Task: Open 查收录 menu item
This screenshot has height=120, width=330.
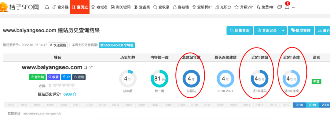Action: [161, 7]
